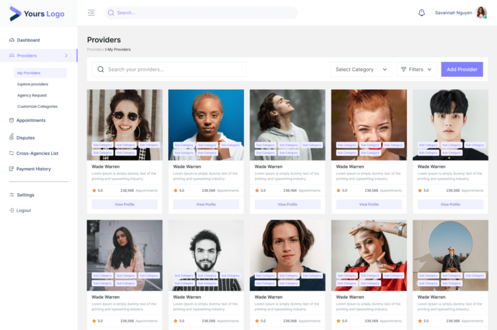Click the notification bell icon
The width and height of the screenshot is (497, 330).
click(422, 13)
